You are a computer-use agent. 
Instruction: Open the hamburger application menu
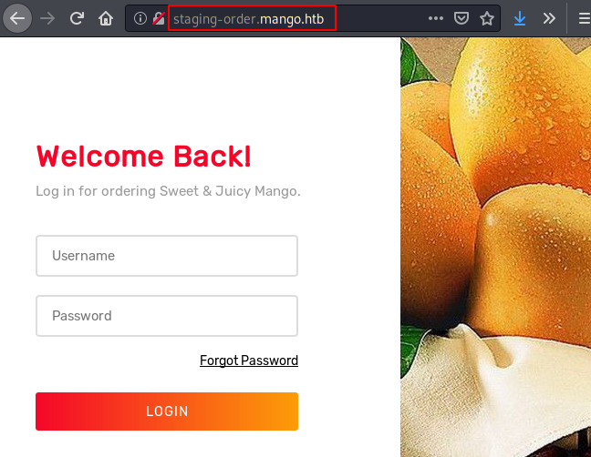pyautogui.click(x=585, y=18)
